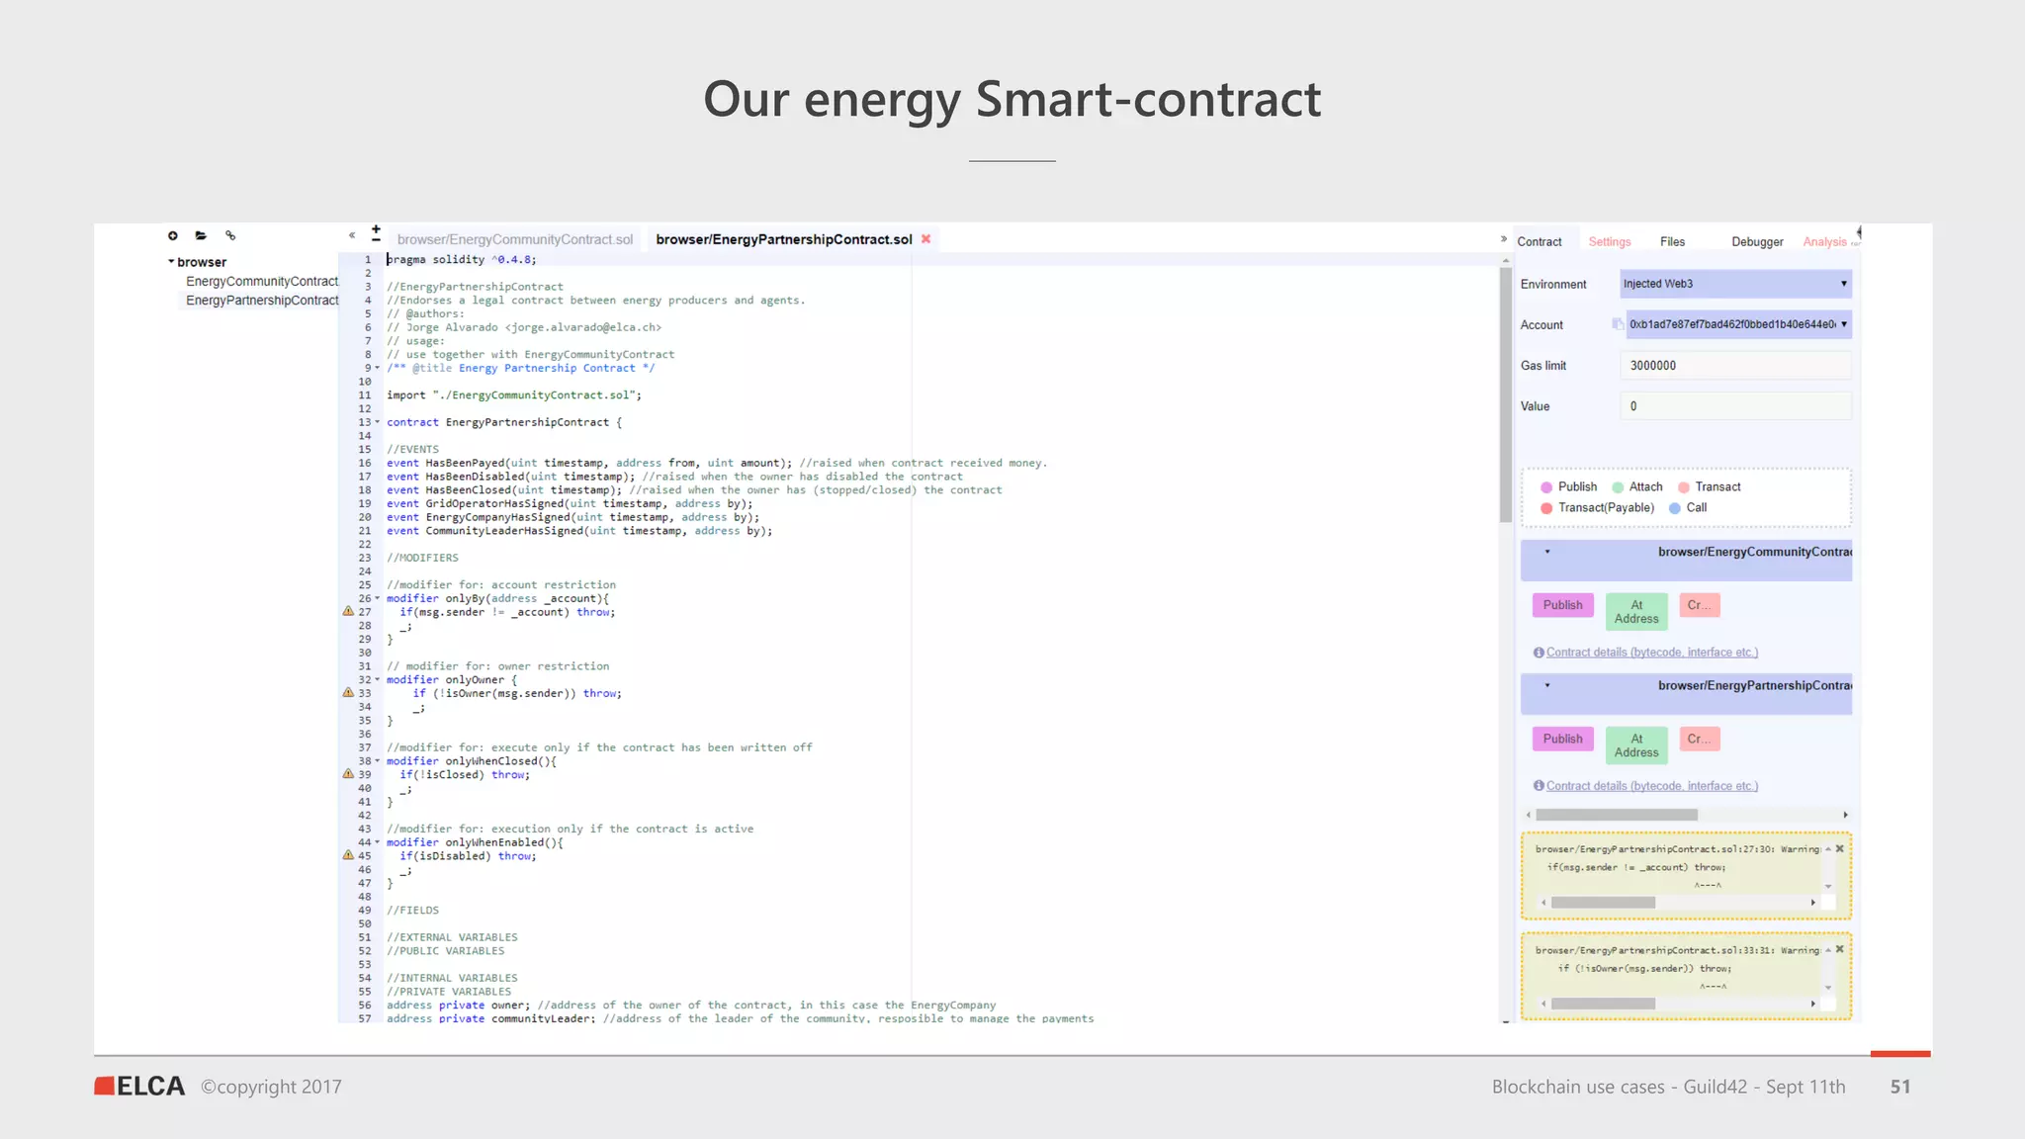Click the Value input field
Screen dimensions: 2025x1139
[x=1735, y=406]
